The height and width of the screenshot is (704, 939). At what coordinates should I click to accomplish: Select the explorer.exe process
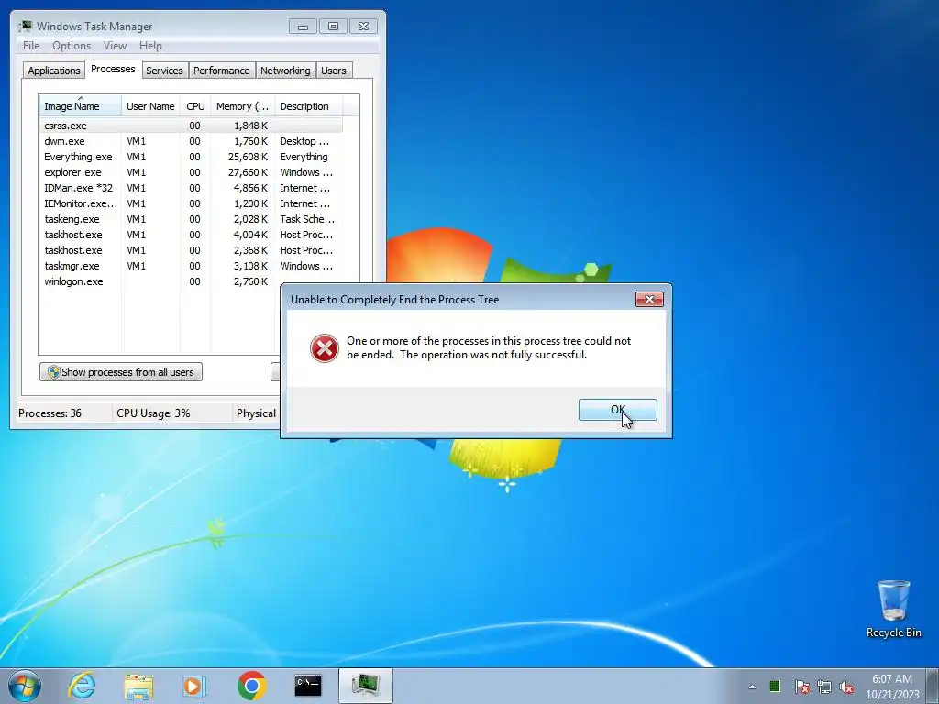pos(191,172)
